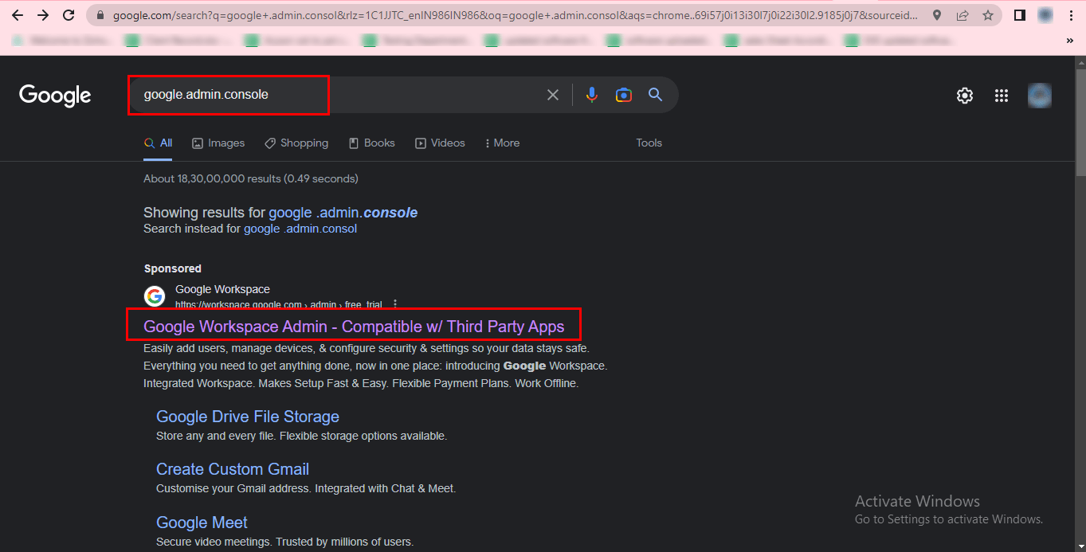Open the Google apps grid
Viewport: 1086px width, 552px height.
[1002, 96]
